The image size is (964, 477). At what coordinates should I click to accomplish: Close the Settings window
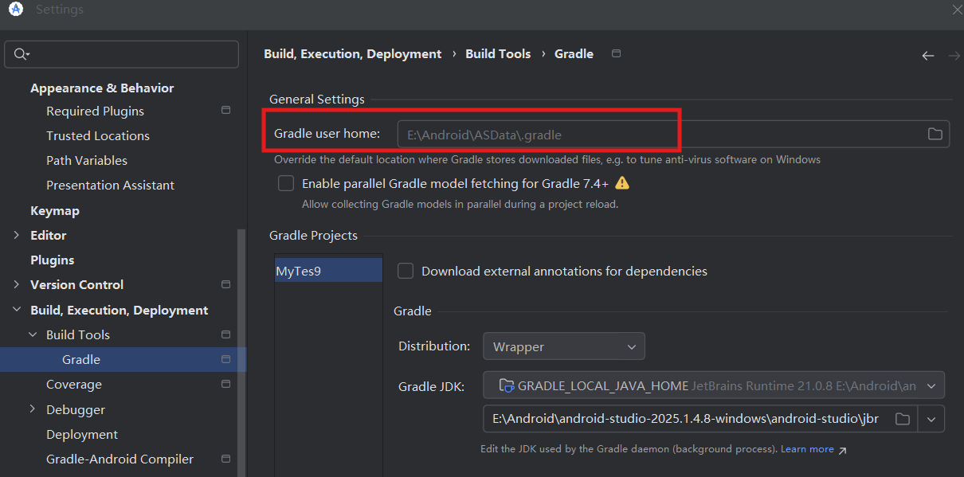957,10
